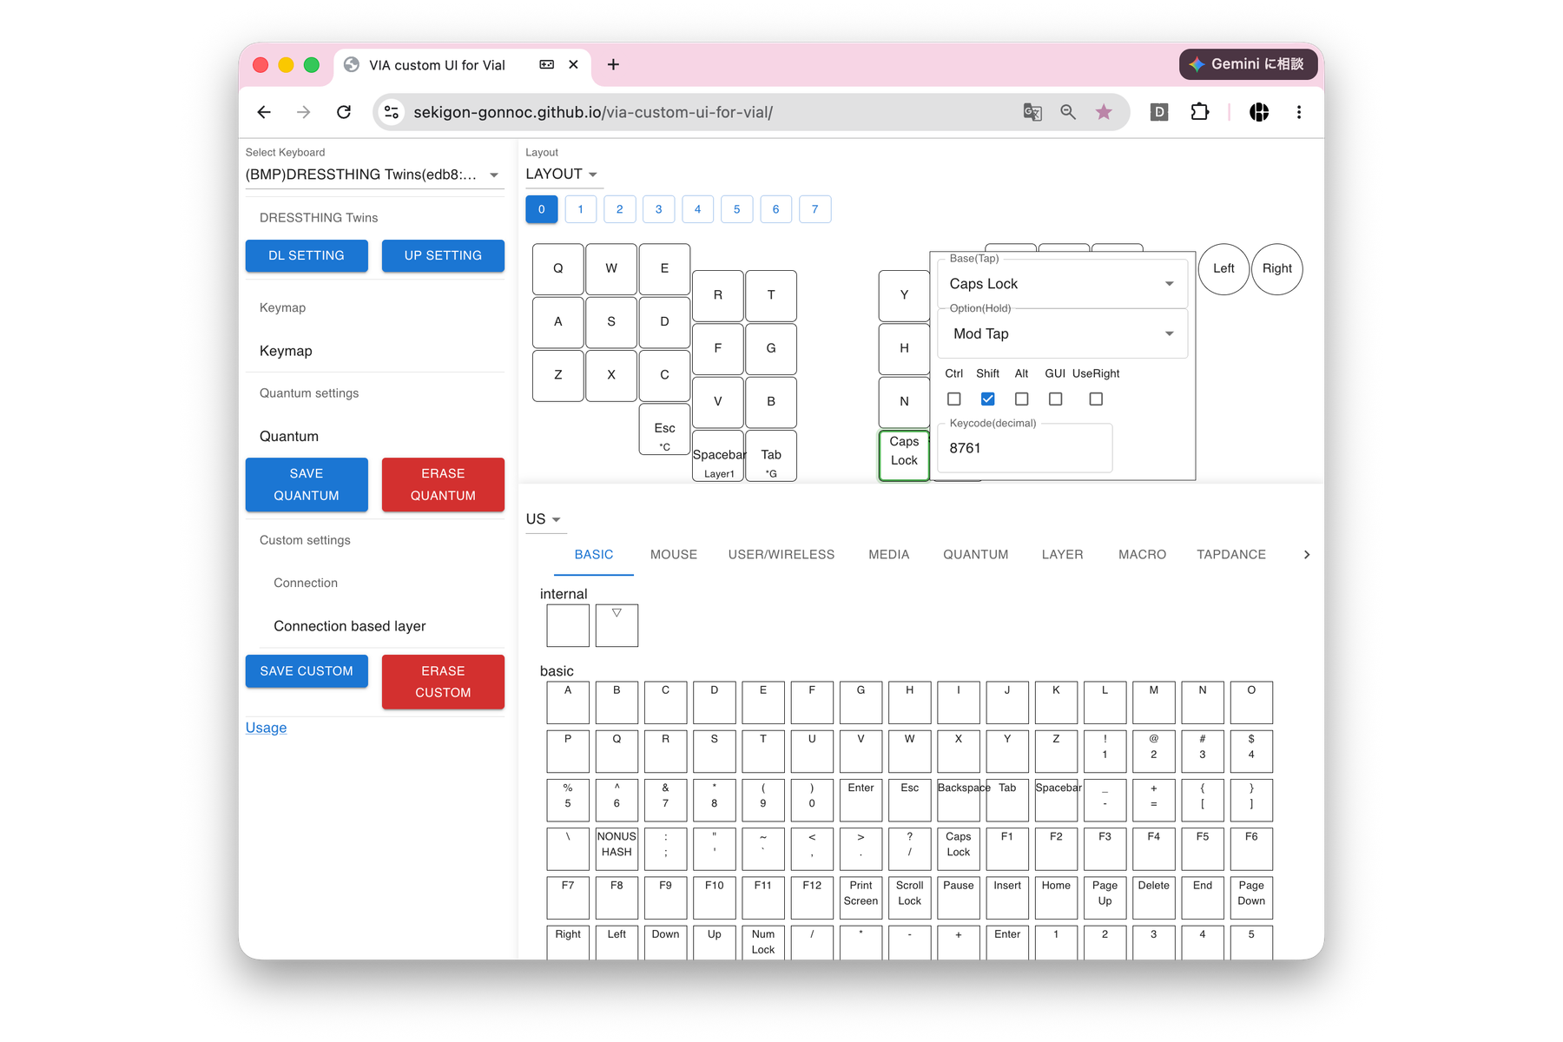
Task: Click ERASE QUANTUM button
Action: point(443,485)
